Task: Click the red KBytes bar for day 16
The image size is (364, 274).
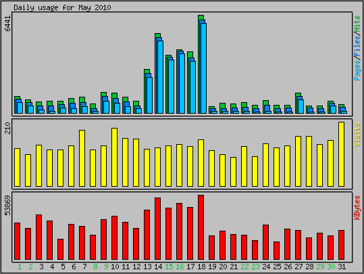Action: click(179, 231)
